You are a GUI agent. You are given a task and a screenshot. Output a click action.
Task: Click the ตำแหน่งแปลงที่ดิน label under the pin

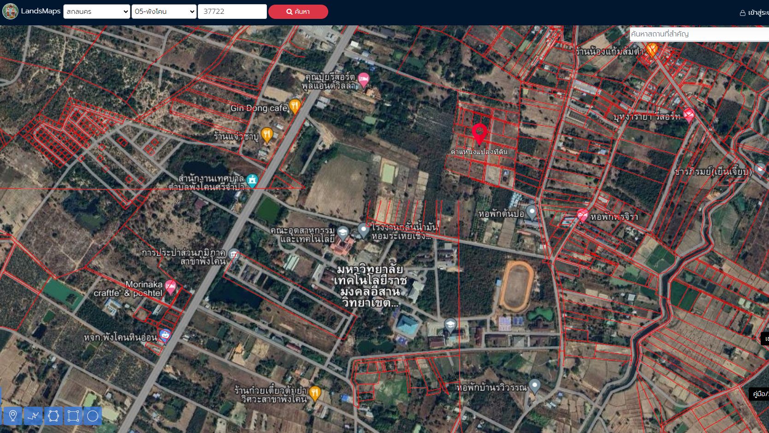[479, 152]
